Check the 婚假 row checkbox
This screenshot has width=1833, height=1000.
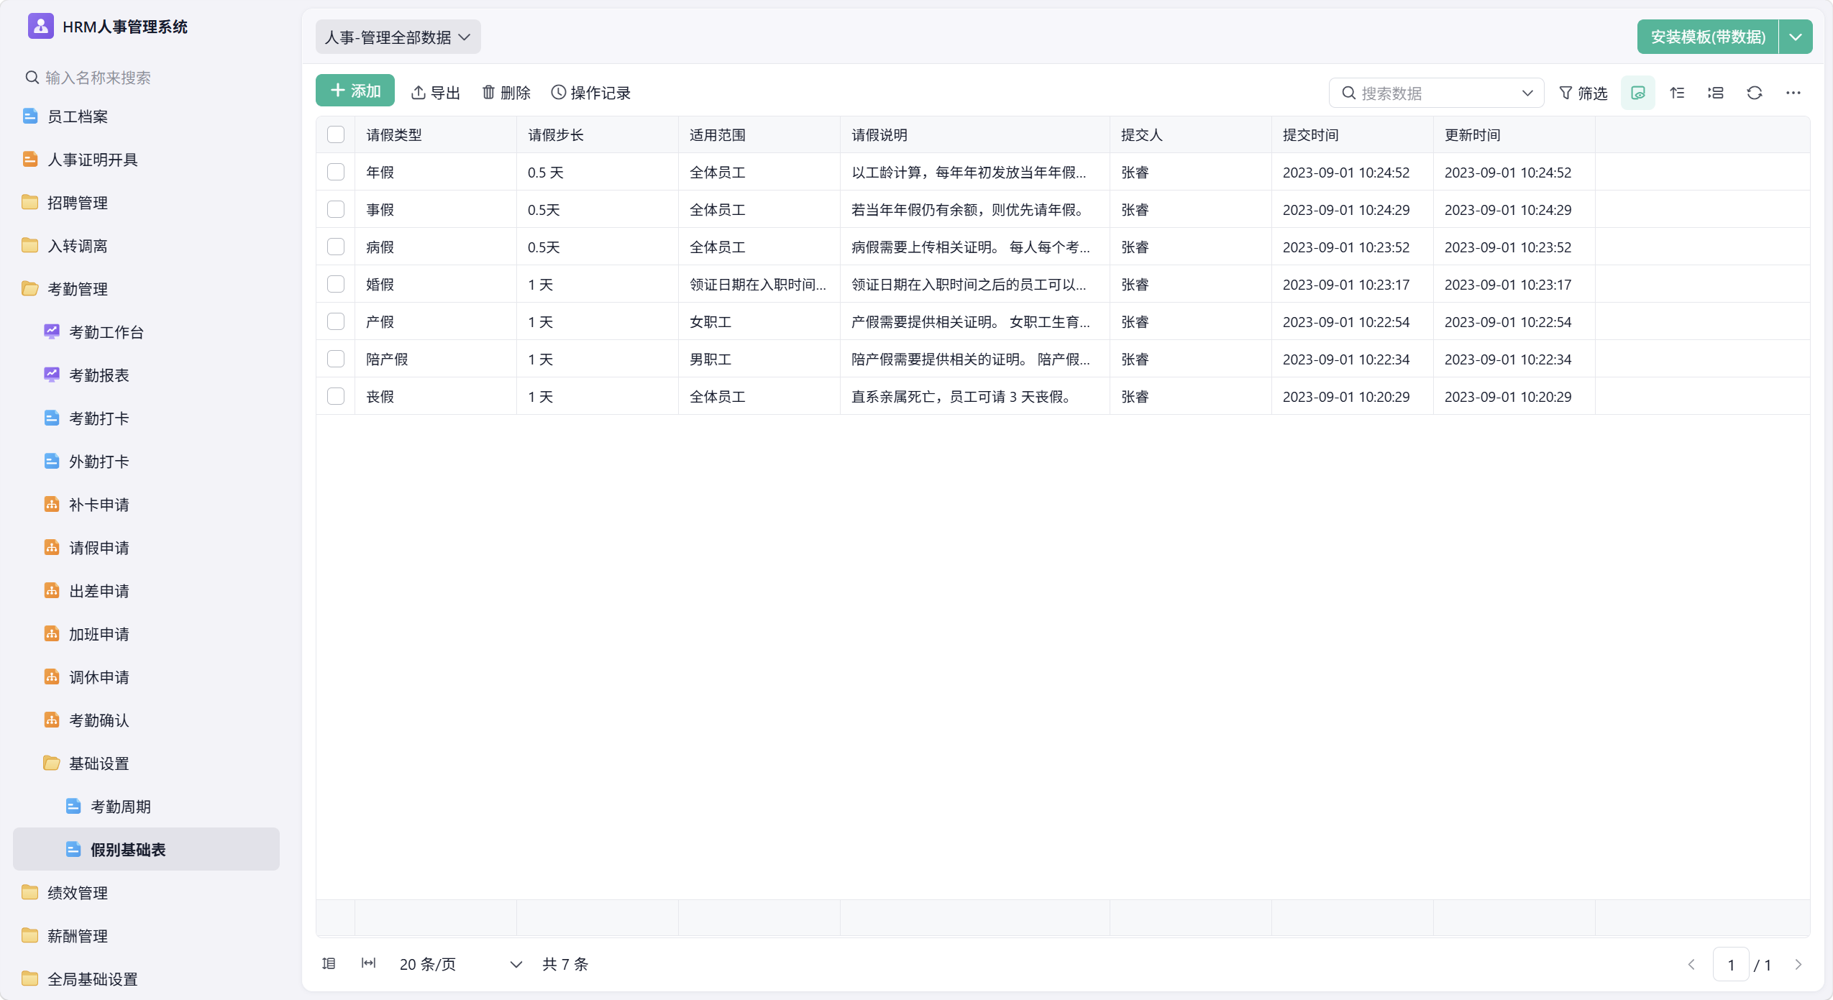pos(336,284)
